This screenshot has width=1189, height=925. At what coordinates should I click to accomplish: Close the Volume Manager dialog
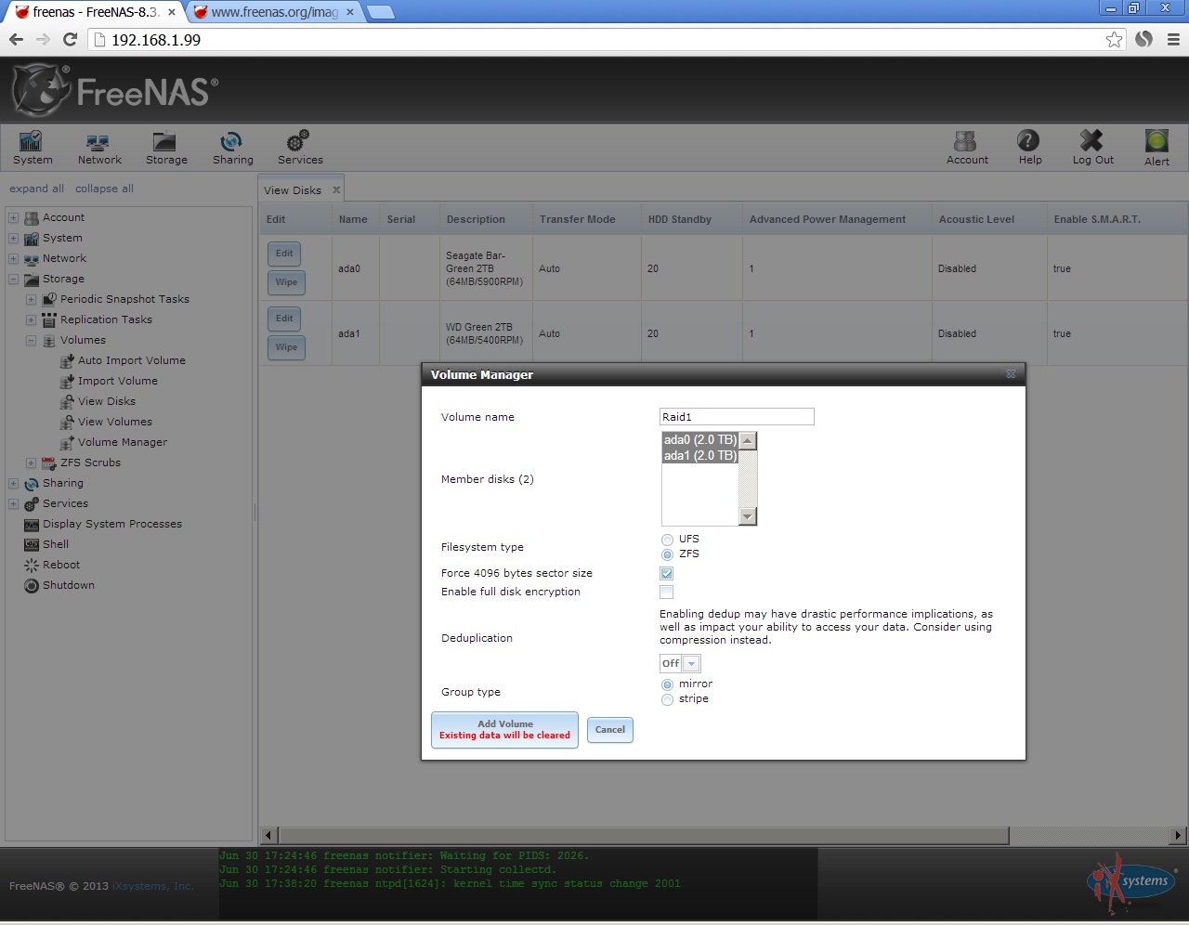pyautogui.click(x=1011, y=374)
